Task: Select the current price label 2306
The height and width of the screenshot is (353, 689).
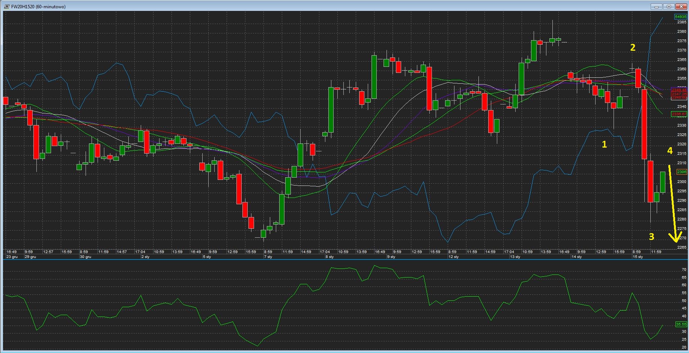Action: [x=681, y=172]
